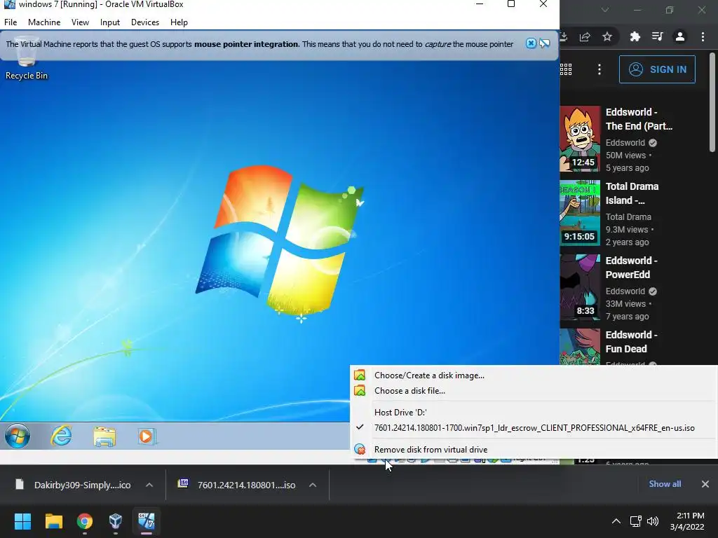The width and height of the screenshot is (718, 538).
Task: Launch Internet Explorer from guest taskbar
Action: 61,436
